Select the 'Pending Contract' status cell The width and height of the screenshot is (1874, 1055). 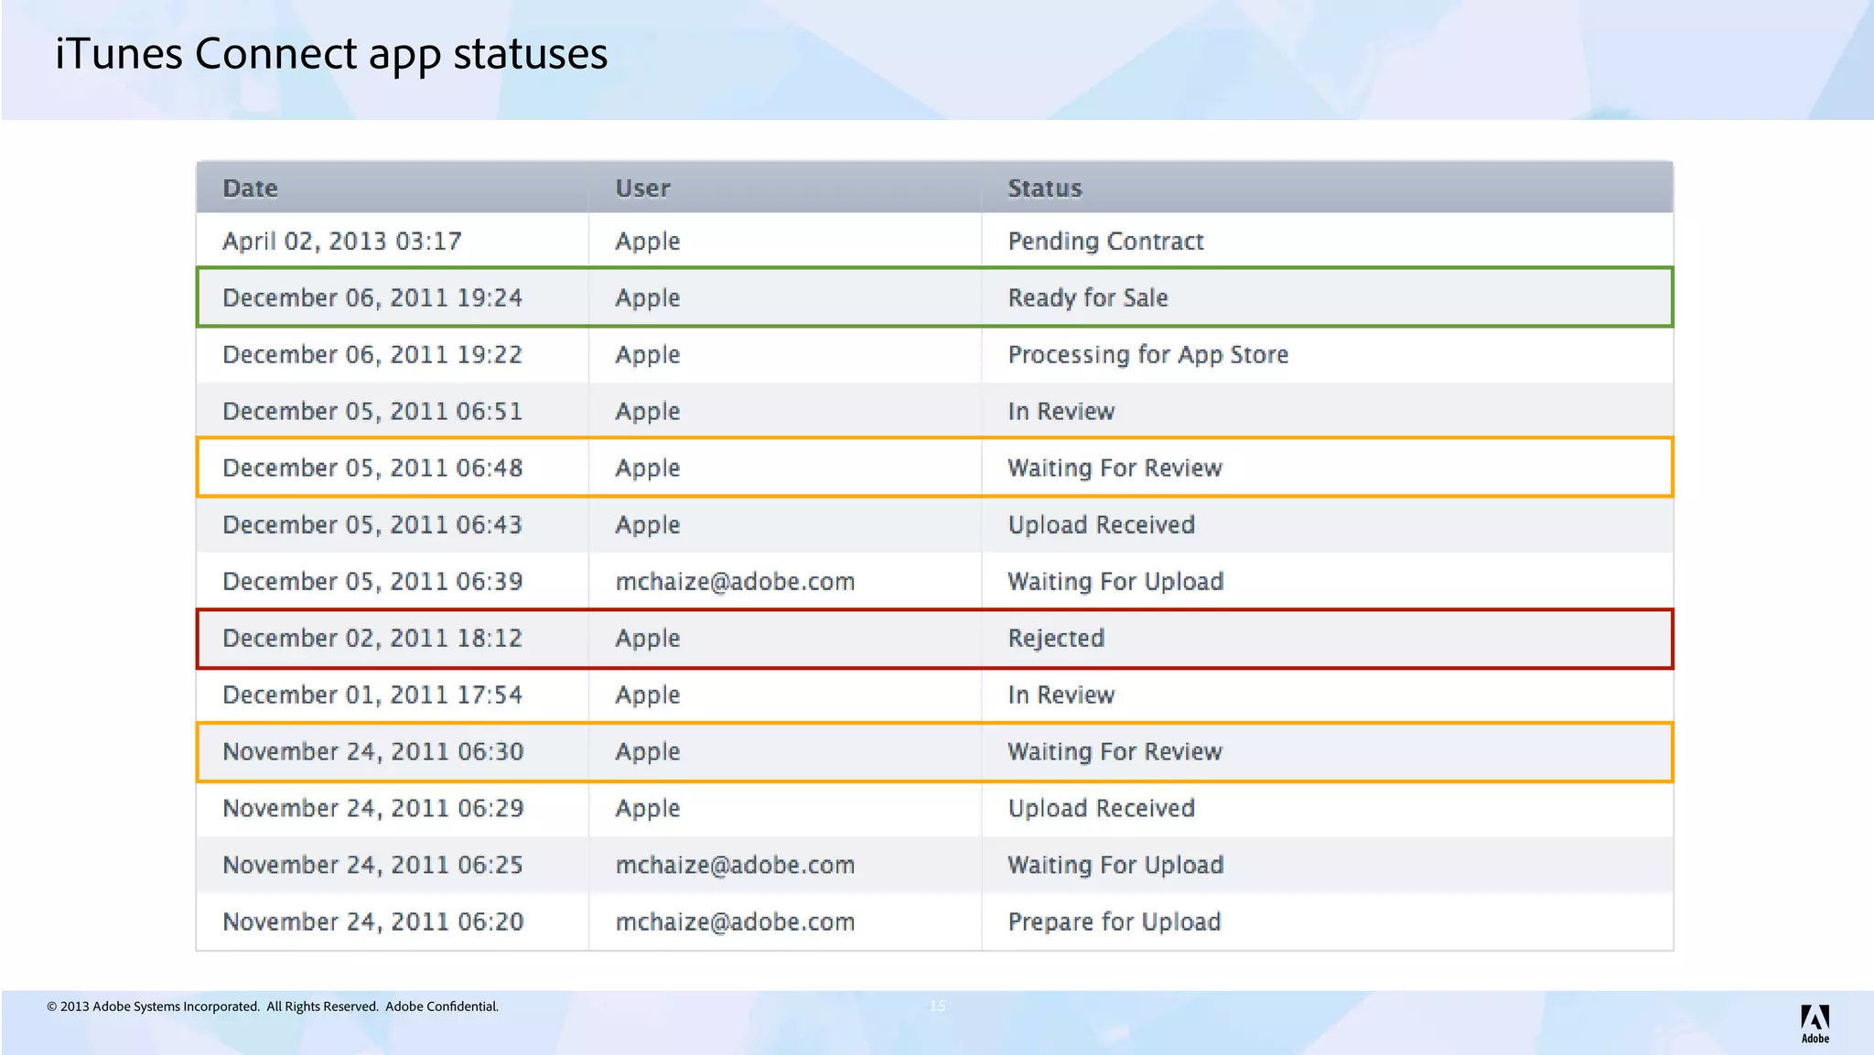[x=1105, y=242]
